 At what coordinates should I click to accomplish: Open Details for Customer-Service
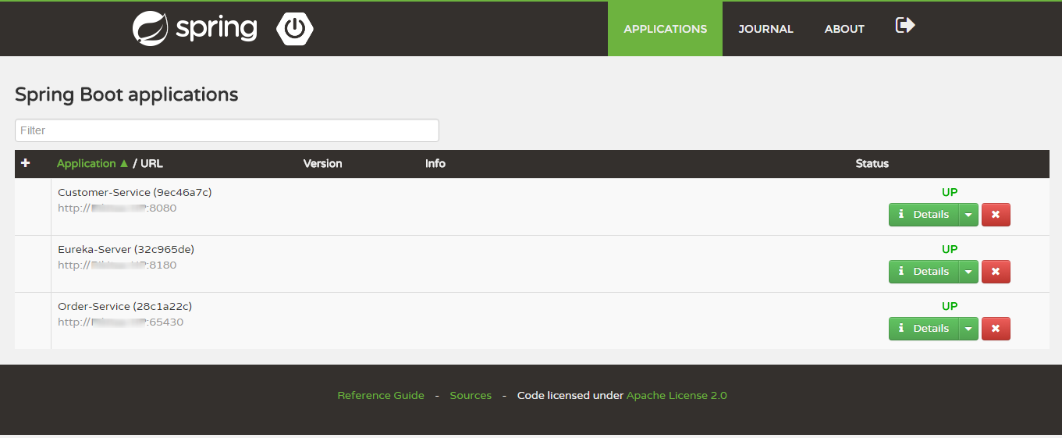click(923, 215)
